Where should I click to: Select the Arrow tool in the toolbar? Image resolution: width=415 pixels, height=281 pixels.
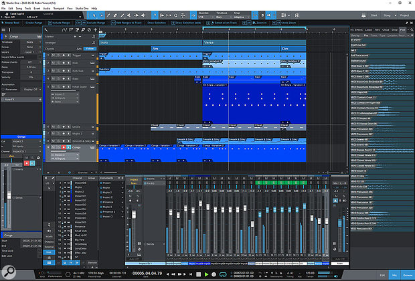[94, 15]
